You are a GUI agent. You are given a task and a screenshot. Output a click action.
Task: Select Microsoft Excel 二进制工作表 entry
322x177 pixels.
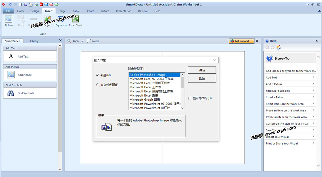[155, 83]
